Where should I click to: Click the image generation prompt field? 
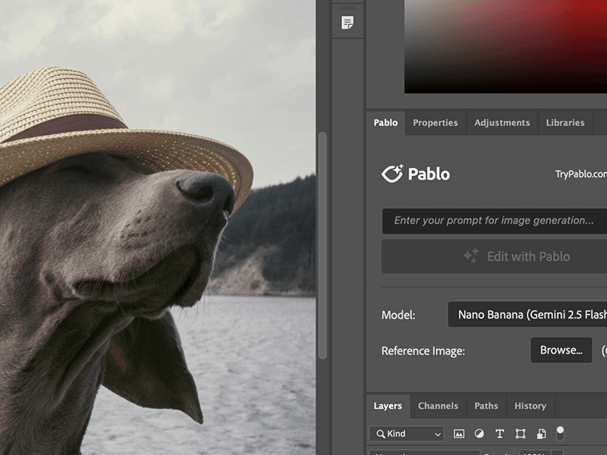point(493,221)
